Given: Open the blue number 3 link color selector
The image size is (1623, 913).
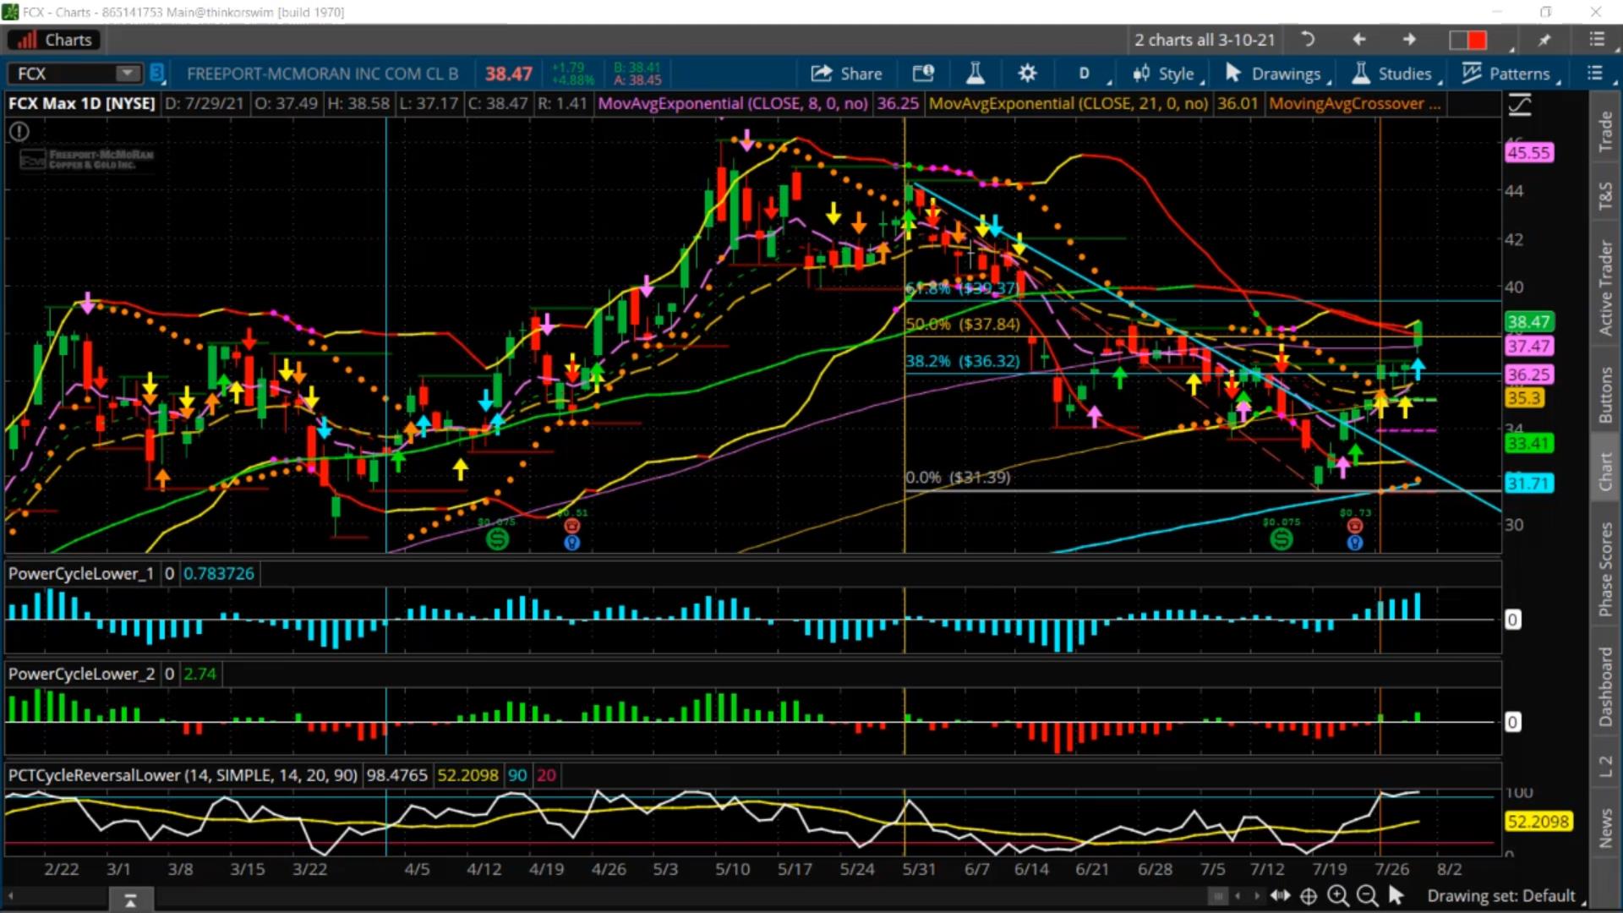Looking at the screenshot, I should click(x=156, y=74).
